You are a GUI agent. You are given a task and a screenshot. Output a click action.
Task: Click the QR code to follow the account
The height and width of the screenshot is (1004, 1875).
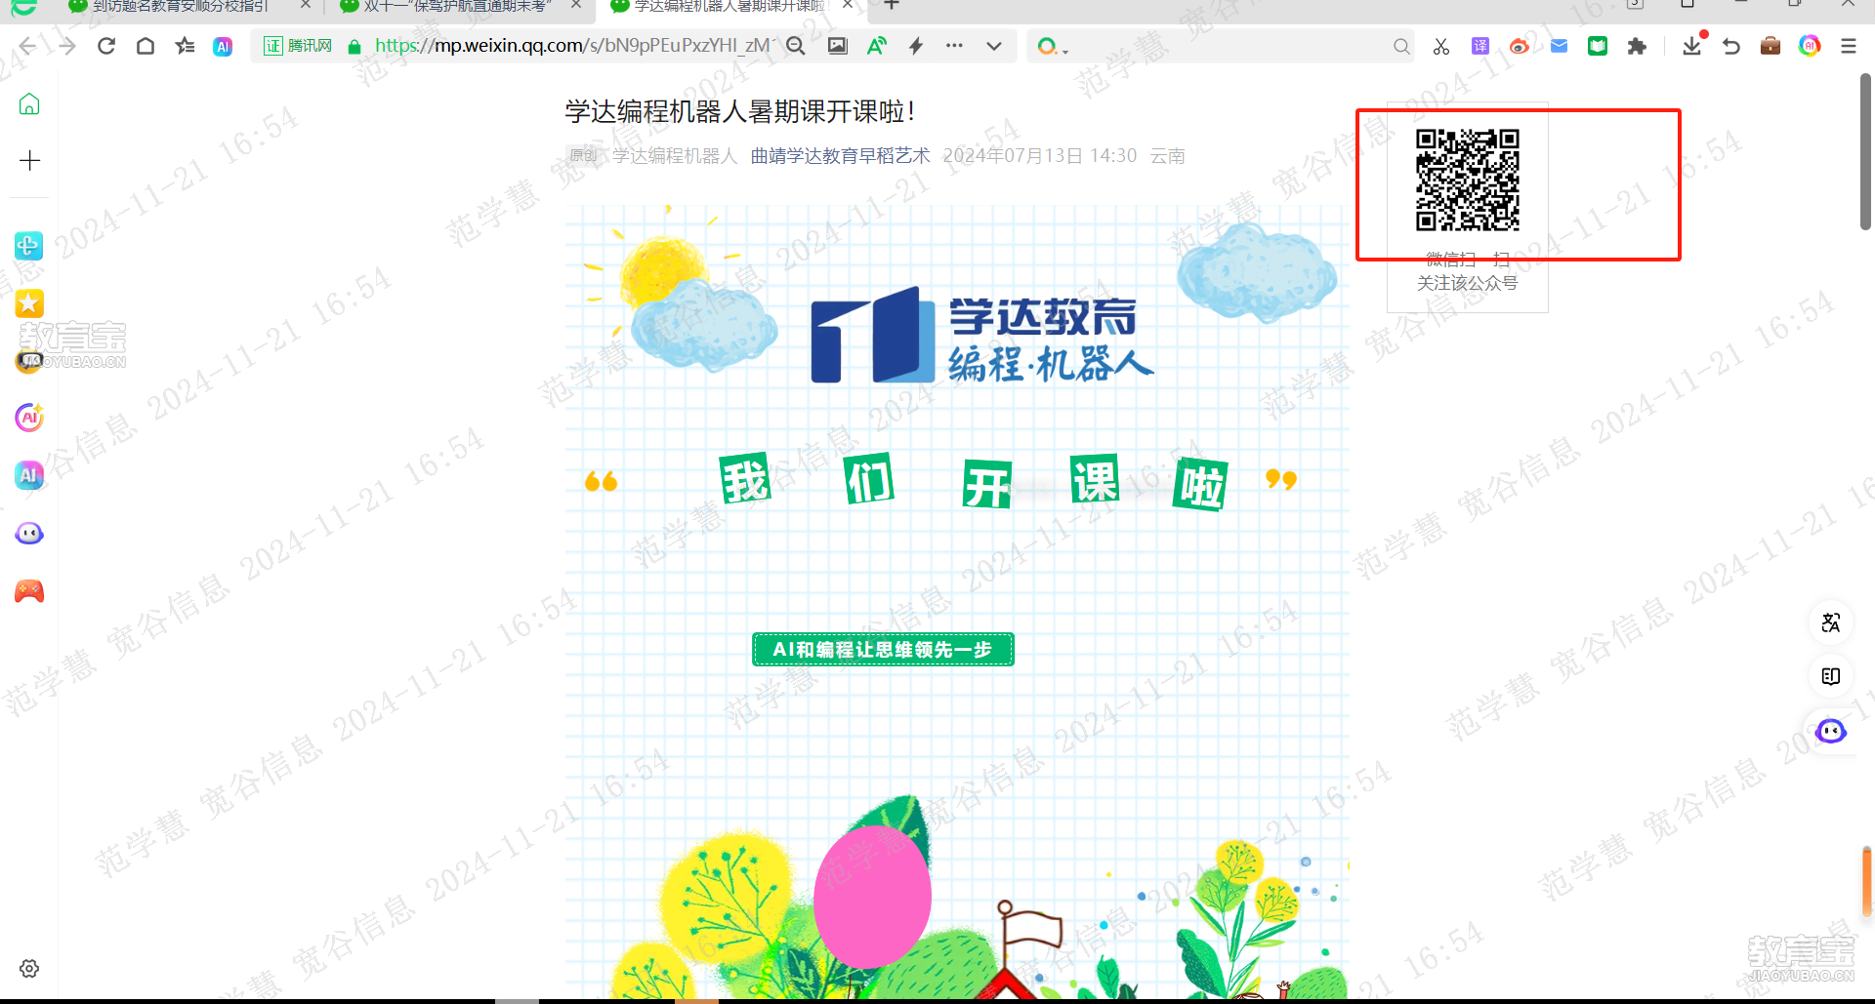1467,181
